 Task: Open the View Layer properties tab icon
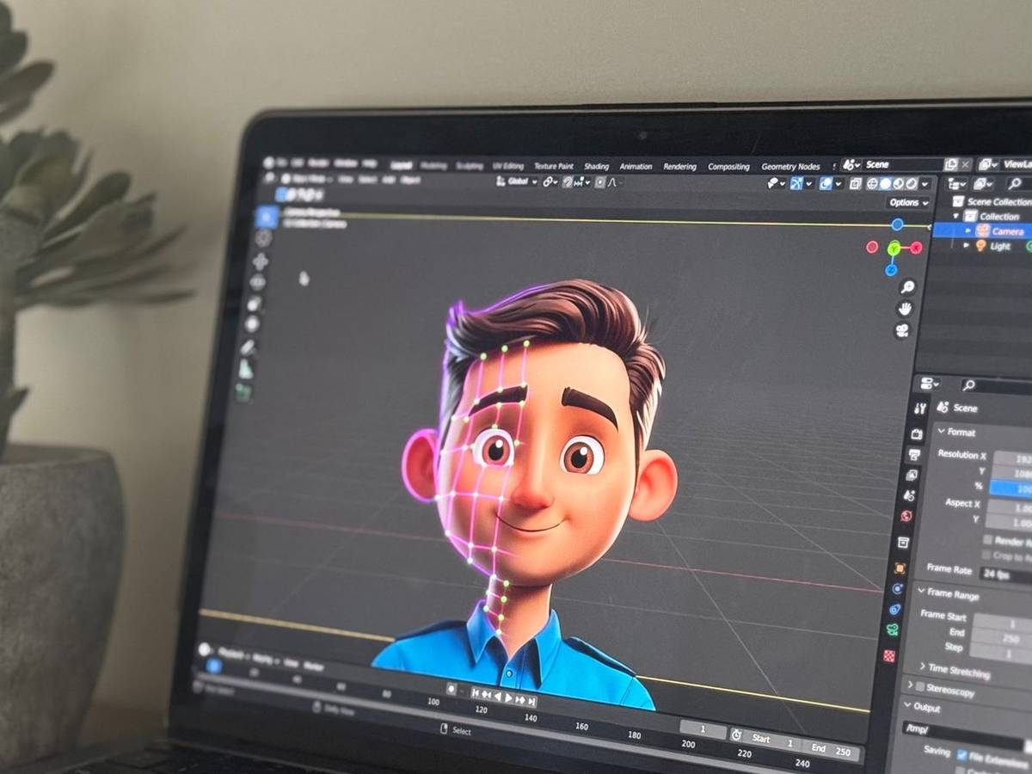912,475
